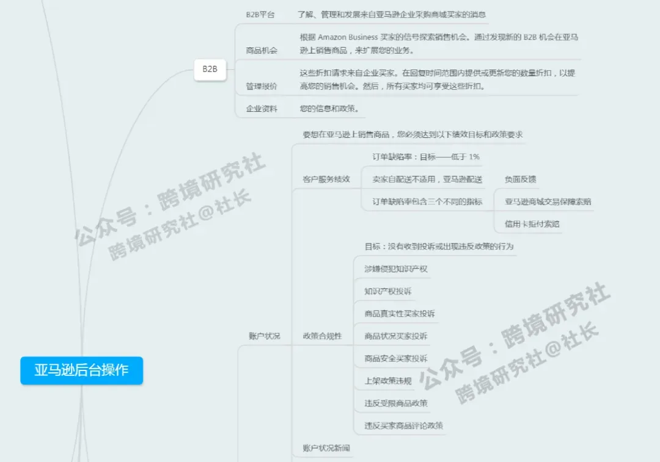660x462 pixels.
Task: Select the 客户服务绩效 node
Action: click(326, 179)
